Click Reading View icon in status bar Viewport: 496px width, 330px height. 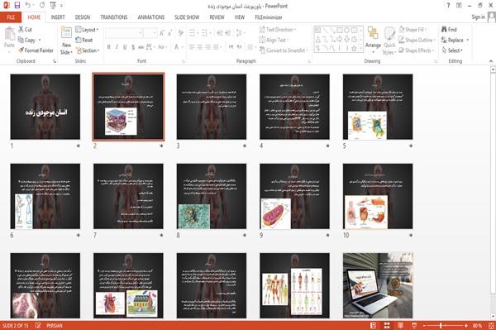[400, 326]
